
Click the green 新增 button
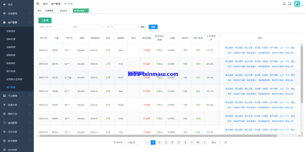tap(45, 20)
